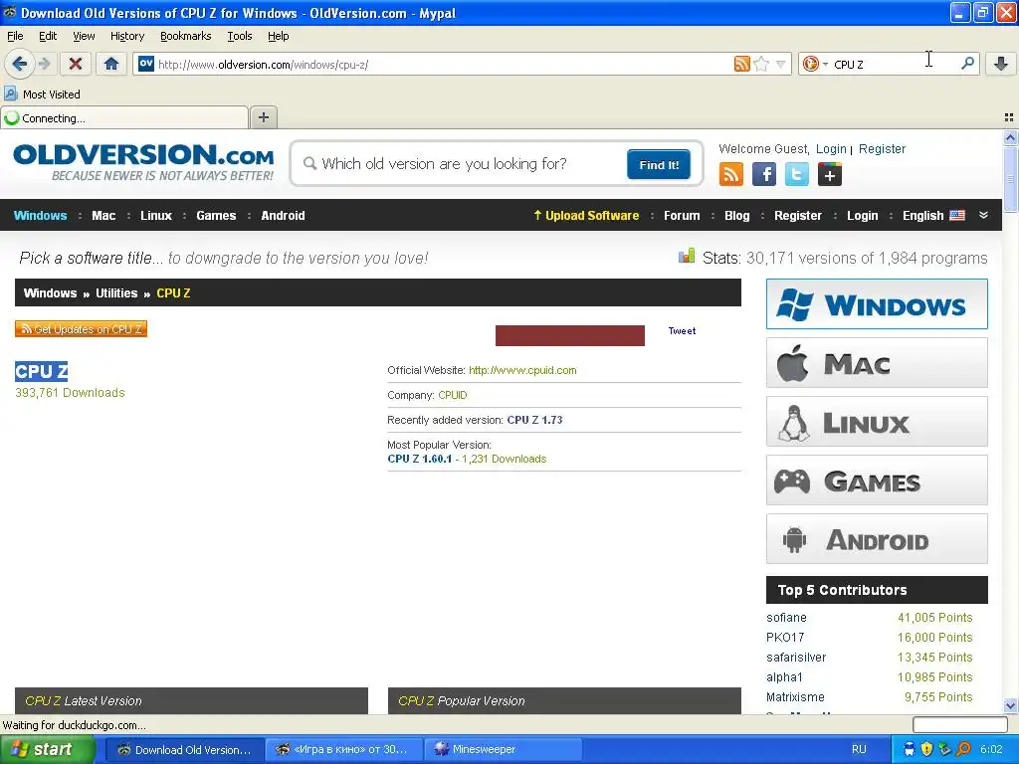Image resolution: width=1019 pixels, height=764 pixels.
Task: Open the browser Home page icon
Action: [111, 64]
